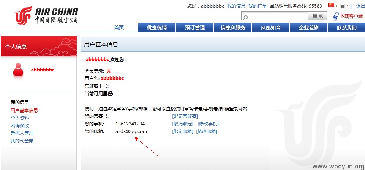Click the 退出 logout link
This screenshot has height=170, width=365.
click(360, 6)
